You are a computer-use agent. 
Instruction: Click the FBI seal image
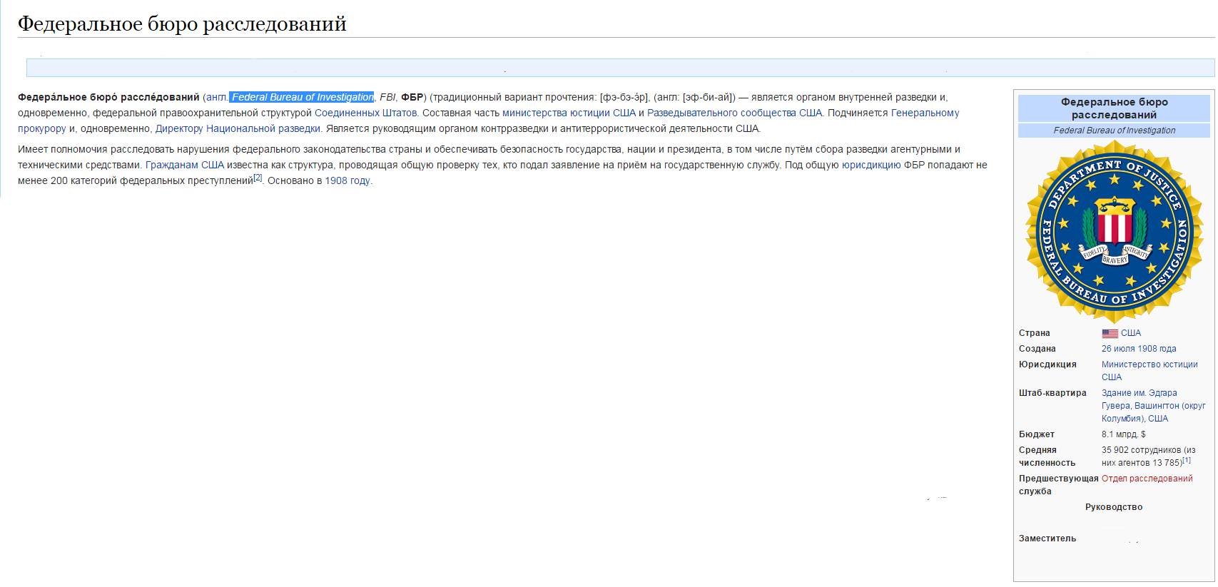pos(1114,232)
